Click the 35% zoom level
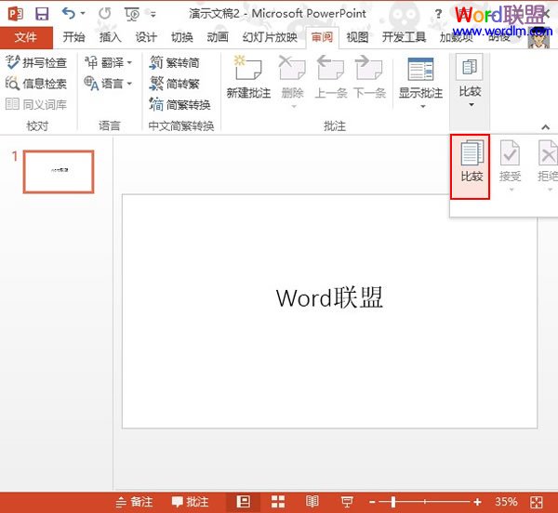The image size is (558, 513). 506,502
